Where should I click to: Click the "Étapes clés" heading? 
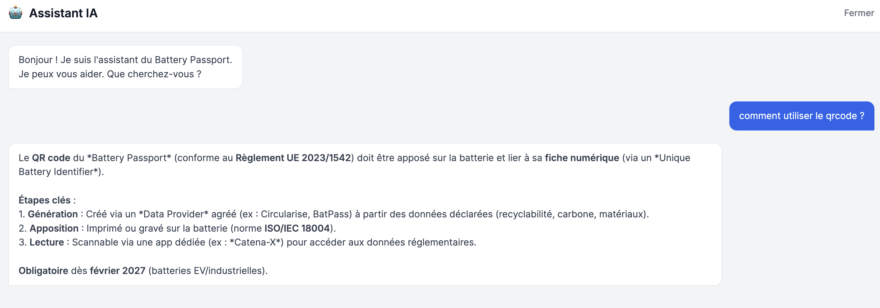45,200
